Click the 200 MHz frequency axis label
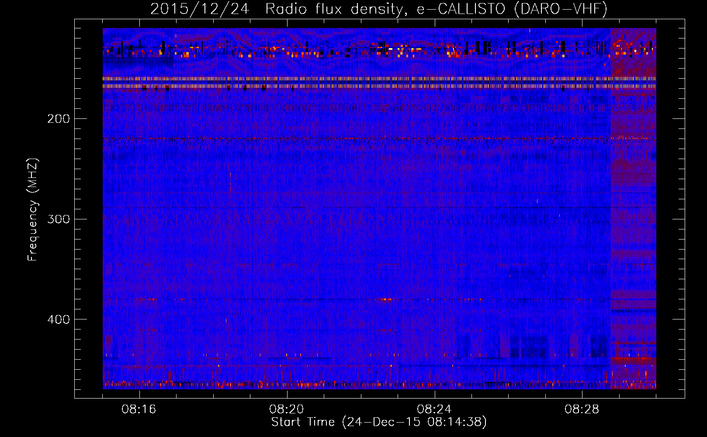 point(58,119)
